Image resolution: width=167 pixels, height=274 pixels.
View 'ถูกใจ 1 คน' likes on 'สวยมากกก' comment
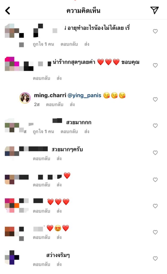coord(43,131)
